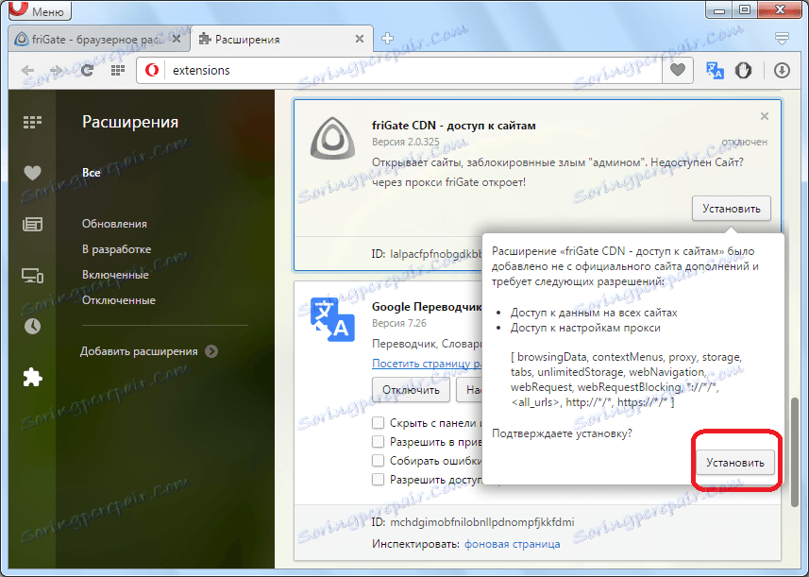The height and width of the screenshot is (577, 809).
Task: Click the Google Переводчик extension icon
Action: [333, 320]
